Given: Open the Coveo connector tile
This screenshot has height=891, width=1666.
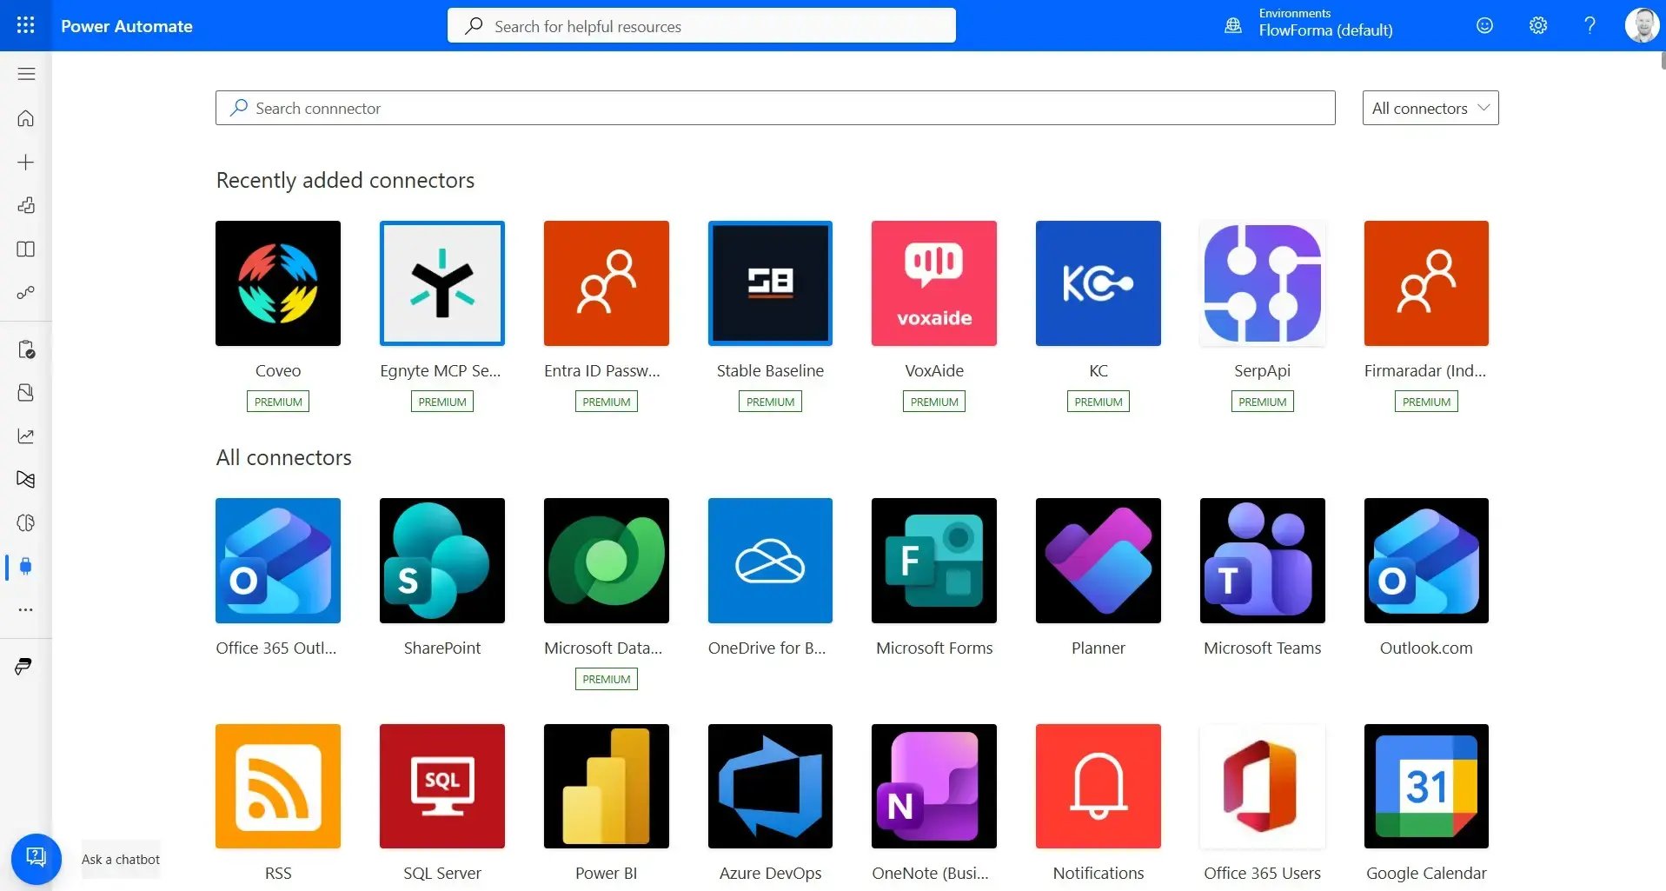Looking at the screenshot, I should (x=278, y=283).
